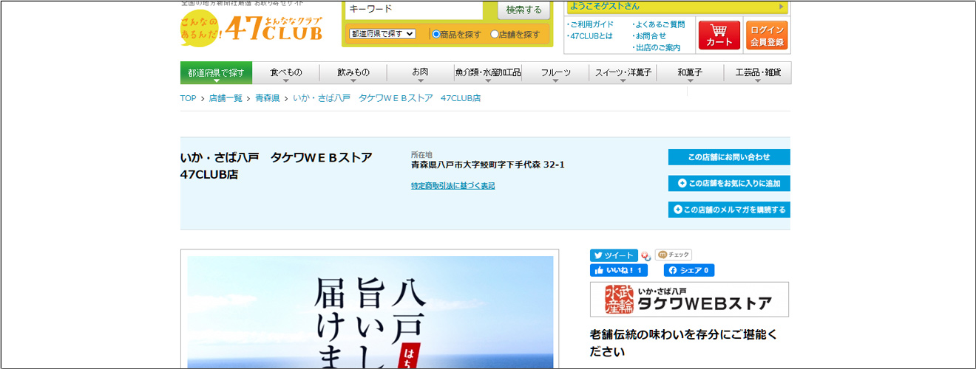This screenshot has height=369, width=976.
Task: Expand the フルーツ category menu
Action: (x=555, y=72)
